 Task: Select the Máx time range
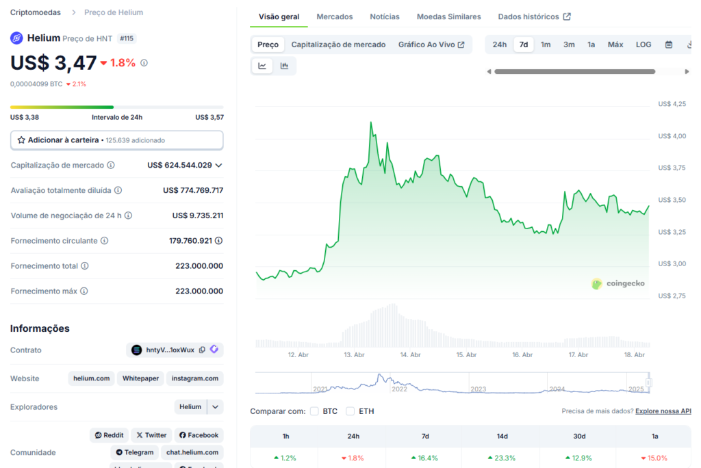615,44
